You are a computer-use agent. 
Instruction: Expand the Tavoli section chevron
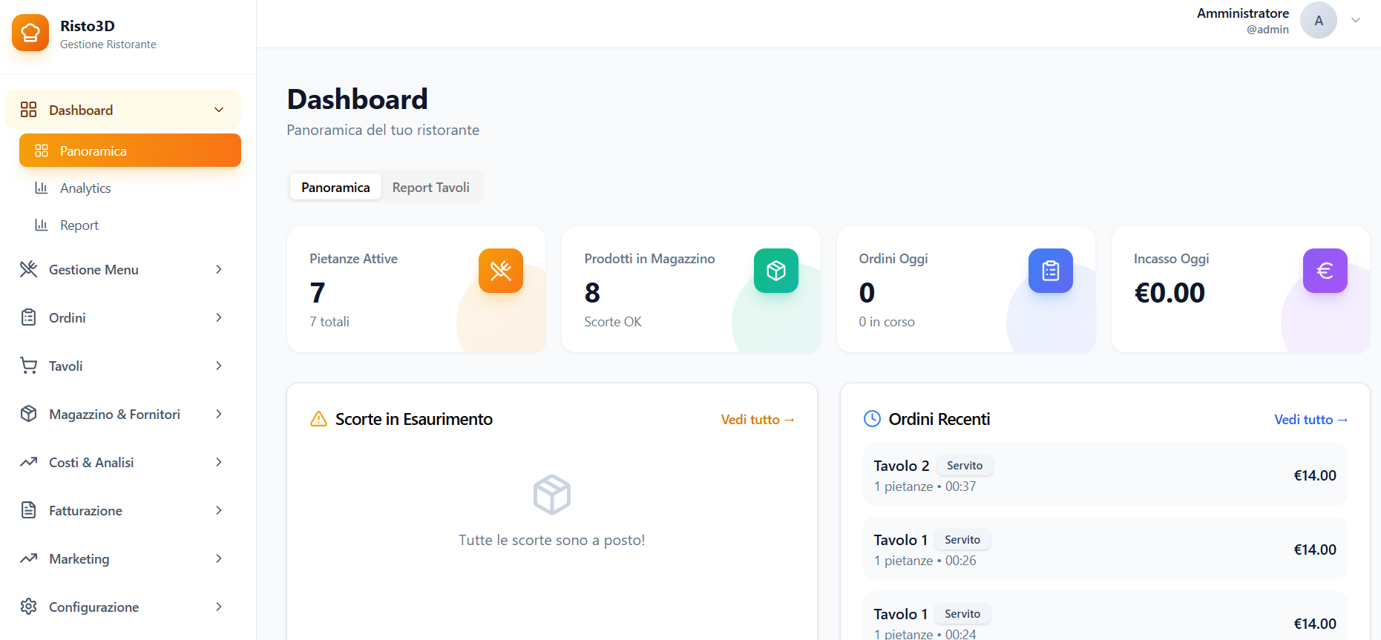pyautogui.click(x=219, y=366)
